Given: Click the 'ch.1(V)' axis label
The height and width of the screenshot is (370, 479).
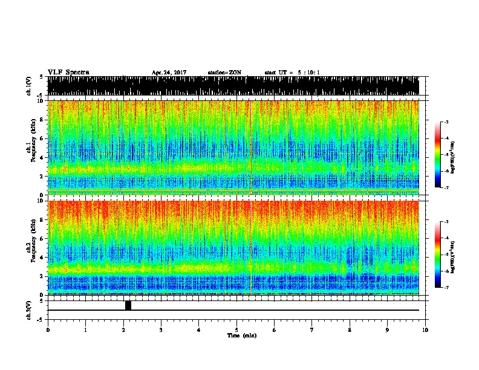Looking at the screenshot, I should tap(29, 86).
